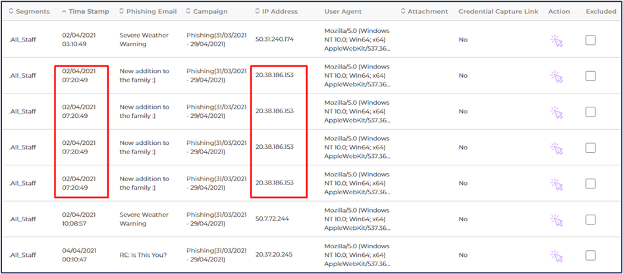Select timestamp 02/04/2021 10:08:57

[78, 219]
